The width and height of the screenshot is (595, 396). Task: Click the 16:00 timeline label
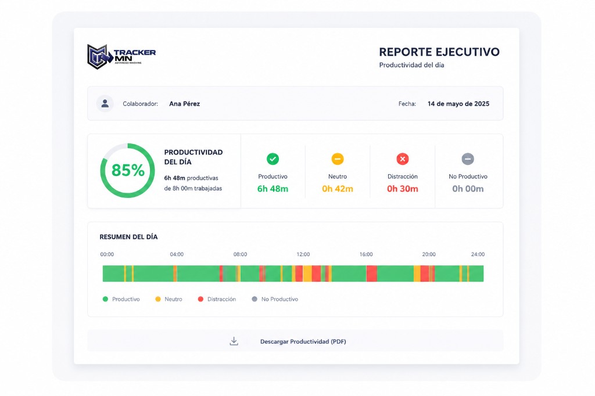tap(366, 254)
